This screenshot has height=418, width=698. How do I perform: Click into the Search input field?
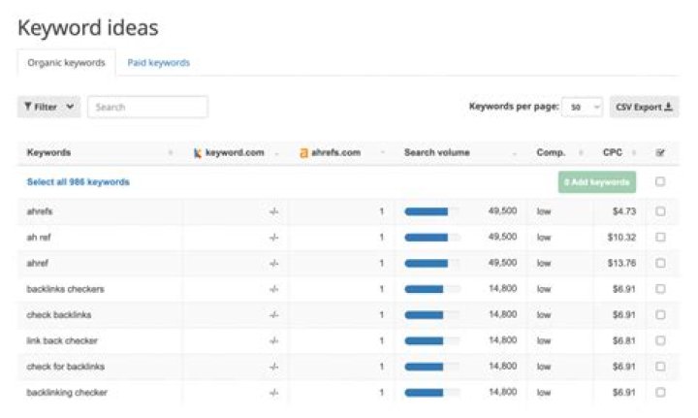pos(147,107)
